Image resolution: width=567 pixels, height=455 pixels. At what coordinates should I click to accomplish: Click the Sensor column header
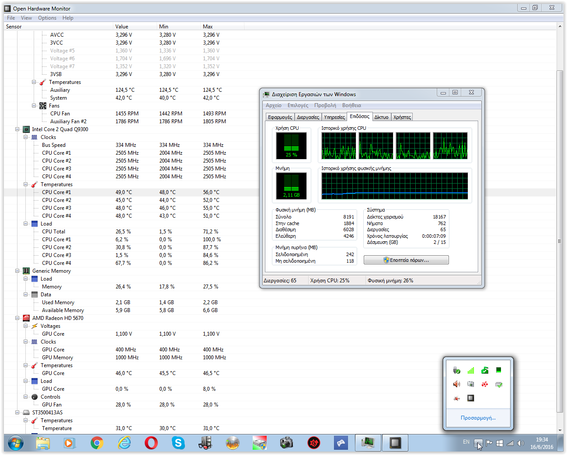click(58, 27)
